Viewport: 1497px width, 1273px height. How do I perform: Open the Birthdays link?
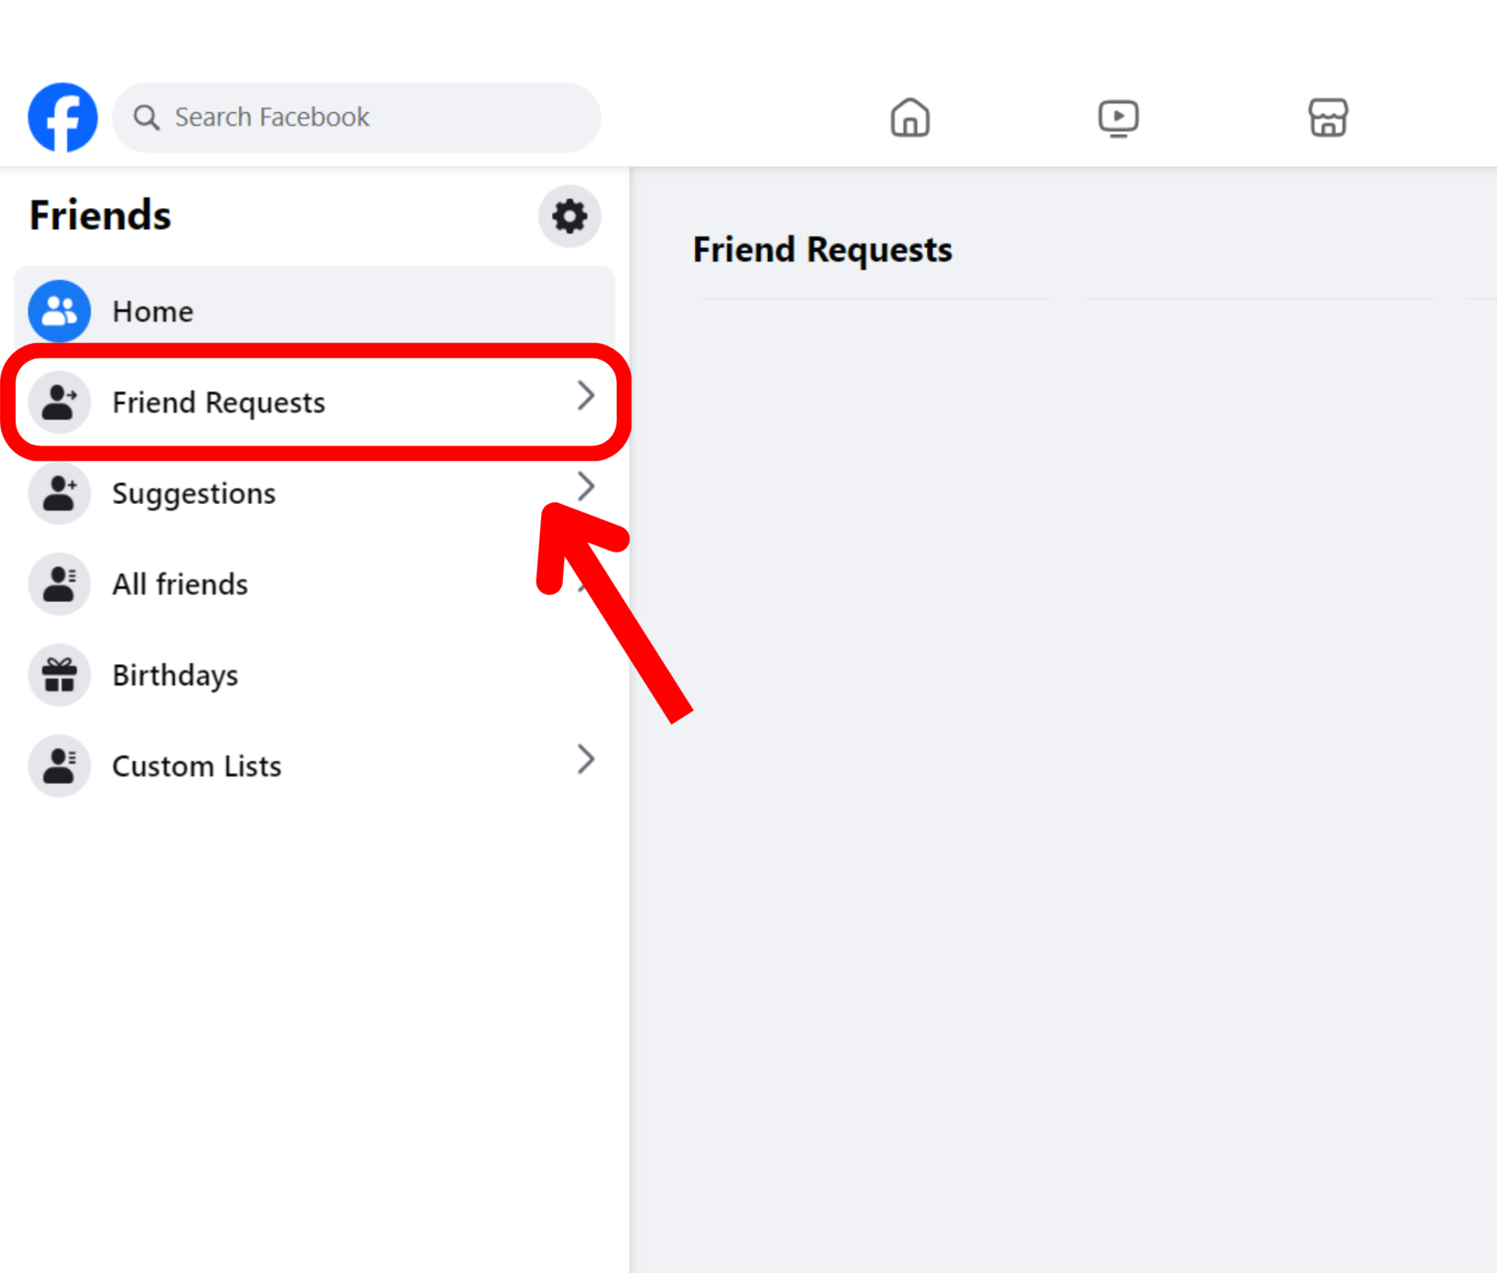tap(175, 676)
